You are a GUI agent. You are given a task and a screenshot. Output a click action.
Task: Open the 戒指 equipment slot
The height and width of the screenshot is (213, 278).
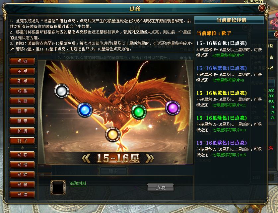pyautogui.click(x=22, y=91)
